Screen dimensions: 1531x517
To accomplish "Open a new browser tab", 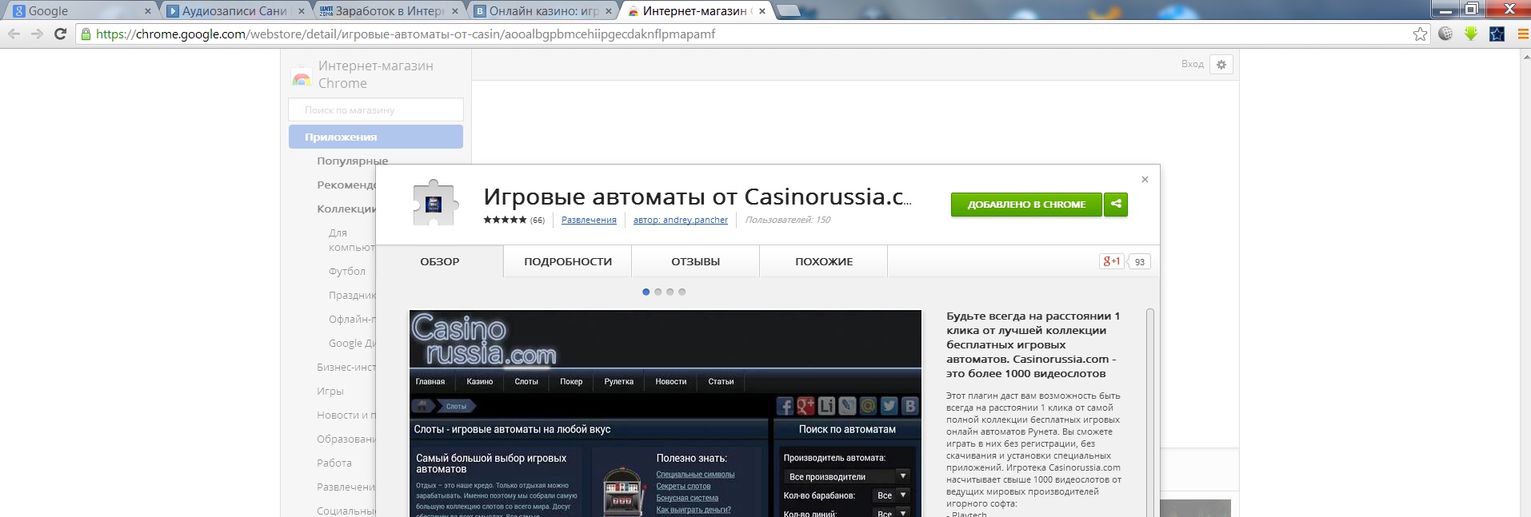I will [x=788, y=10].
